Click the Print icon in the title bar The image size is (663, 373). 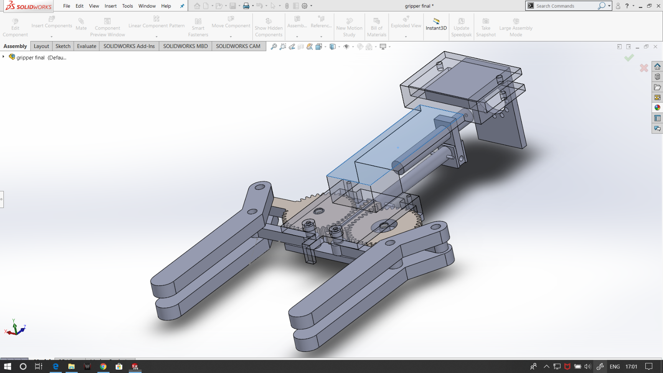coord(246,6)
